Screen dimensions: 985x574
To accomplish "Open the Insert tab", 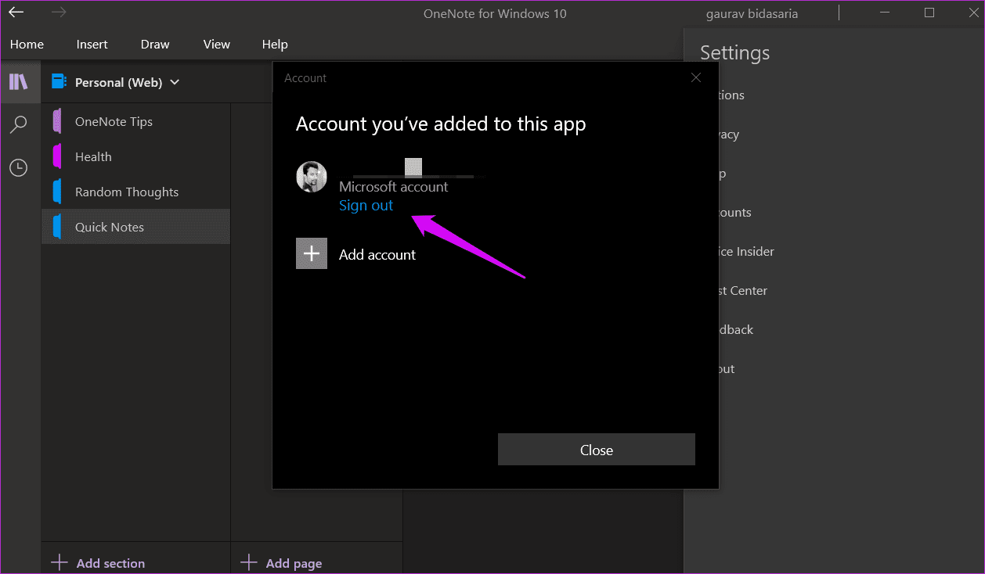I will pos(92,45).
